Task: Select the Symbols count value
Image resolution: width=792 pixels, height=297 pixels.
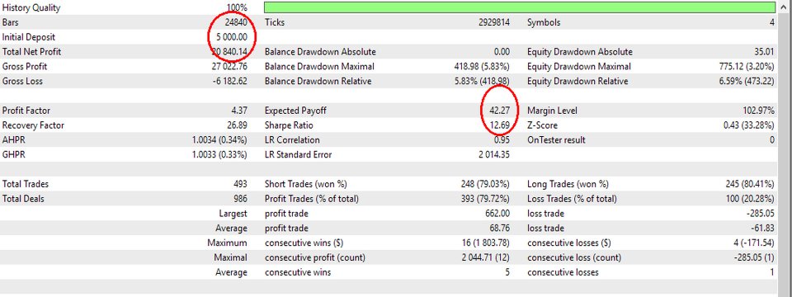Action: [771, 22]
